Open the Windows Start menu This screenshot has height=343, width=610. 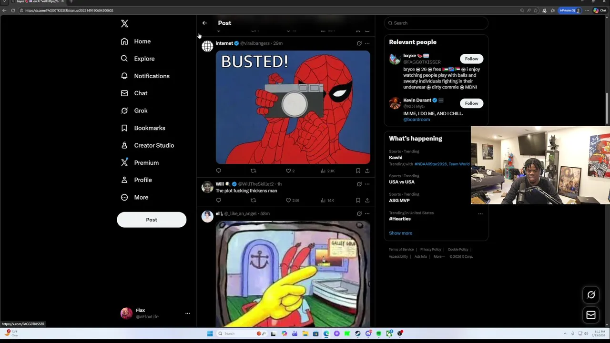pyautogui.click(x=210, y=333)
